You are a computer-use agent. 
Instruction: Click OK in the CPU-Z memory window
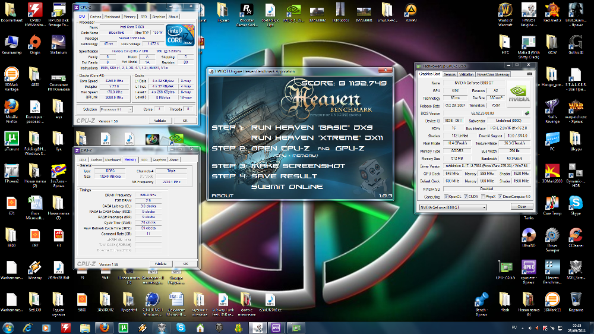tap(185, 263)
